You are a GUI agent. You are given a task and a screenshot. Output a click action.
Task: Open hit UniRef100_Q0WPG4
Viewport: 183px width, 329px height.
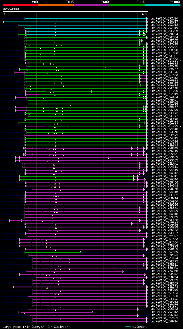pos(164,34)
